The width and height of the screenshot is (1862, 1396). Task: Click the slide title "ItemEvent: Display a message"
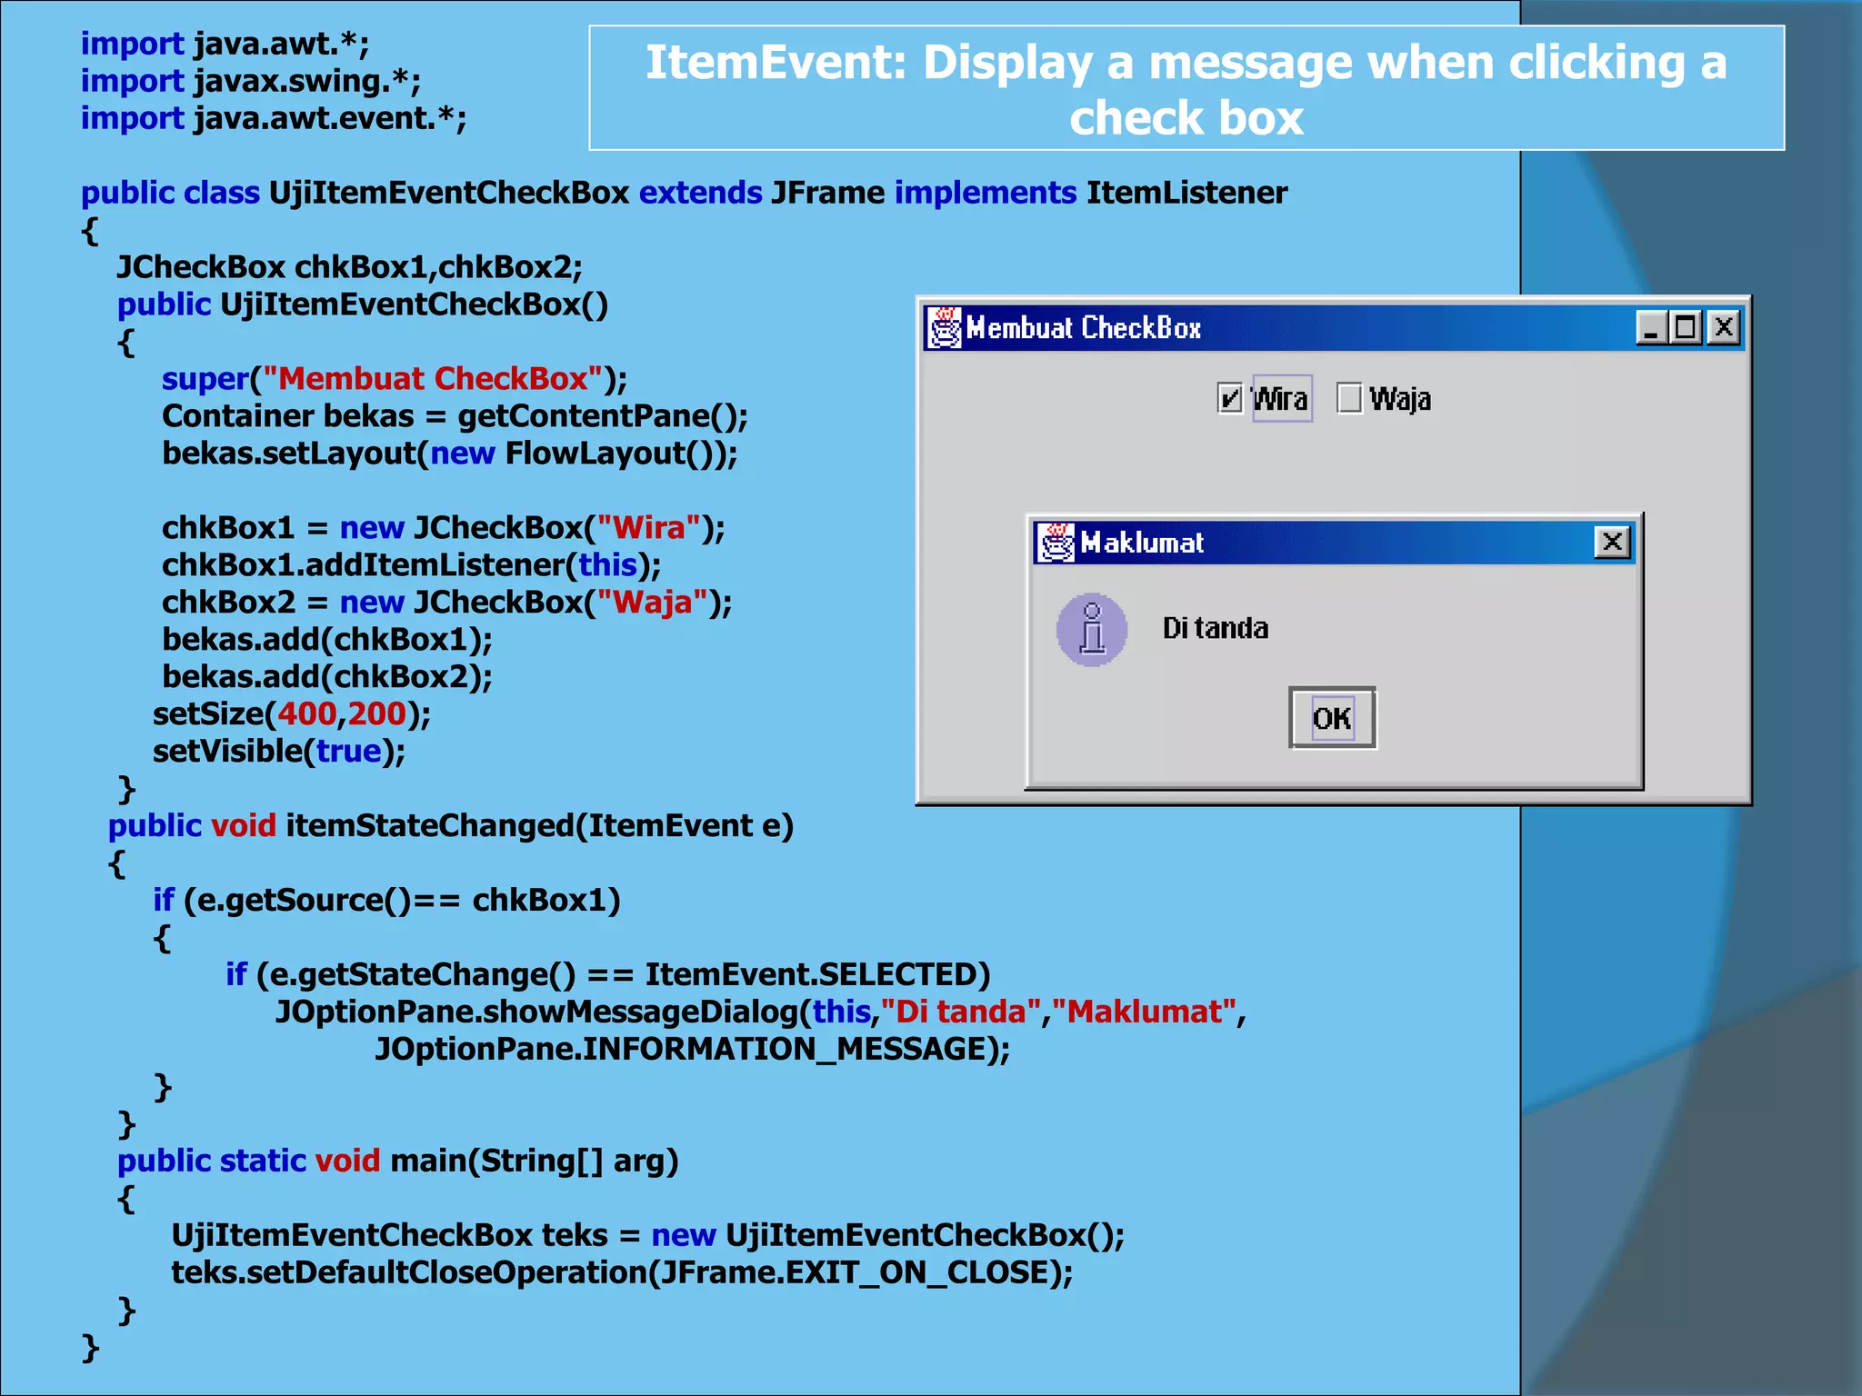[x=1186, y=89]
